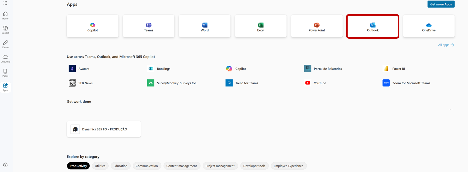Open the Teams app tile
The height and width of the screenshot is (173, 468).
(149, 26)
